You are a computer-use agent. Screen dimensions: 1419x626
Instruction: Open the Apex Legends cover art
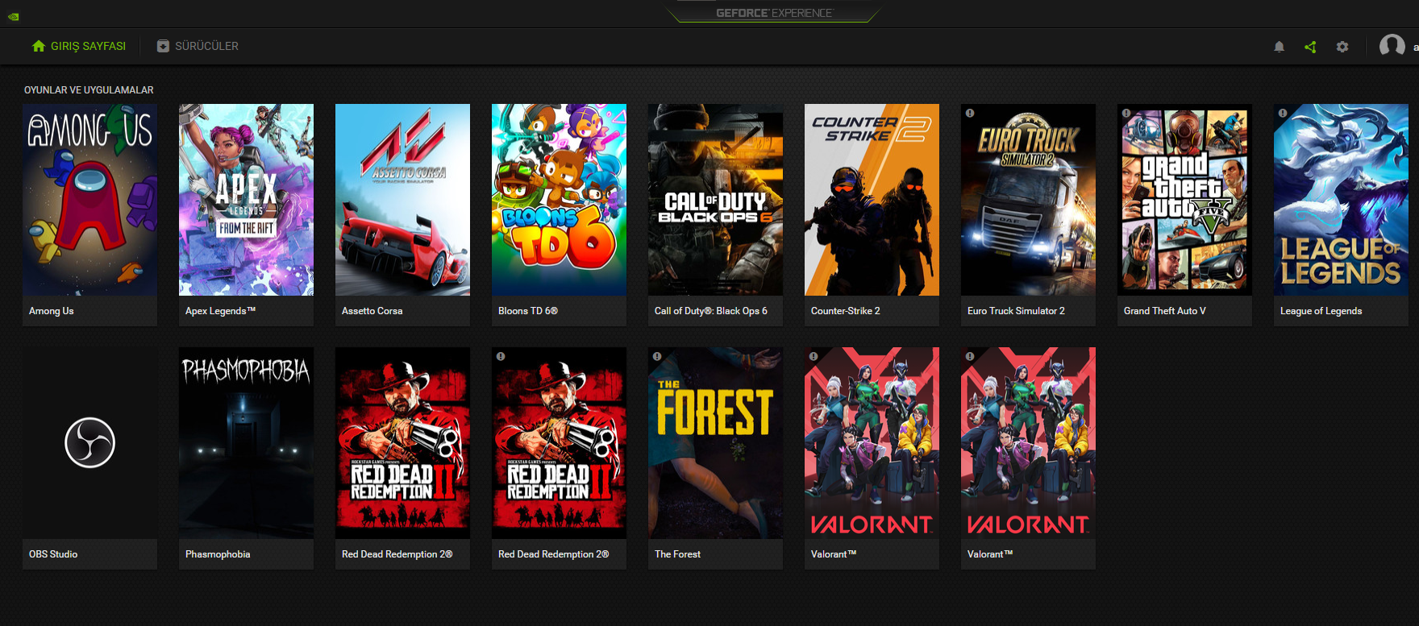pyautogui.click(x=246, y=200)
